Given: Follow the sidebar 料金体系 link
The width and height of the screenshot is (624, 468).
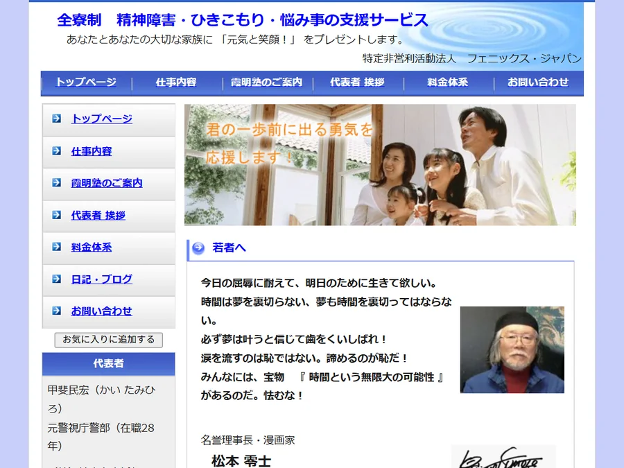Looking at the screenshot, I should click(92, 247).
